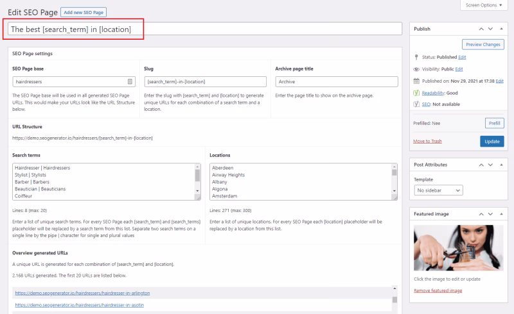Click the SEO Page base input field
The height and width of the screenshot is (314, 514).
(x=74, y=82)
